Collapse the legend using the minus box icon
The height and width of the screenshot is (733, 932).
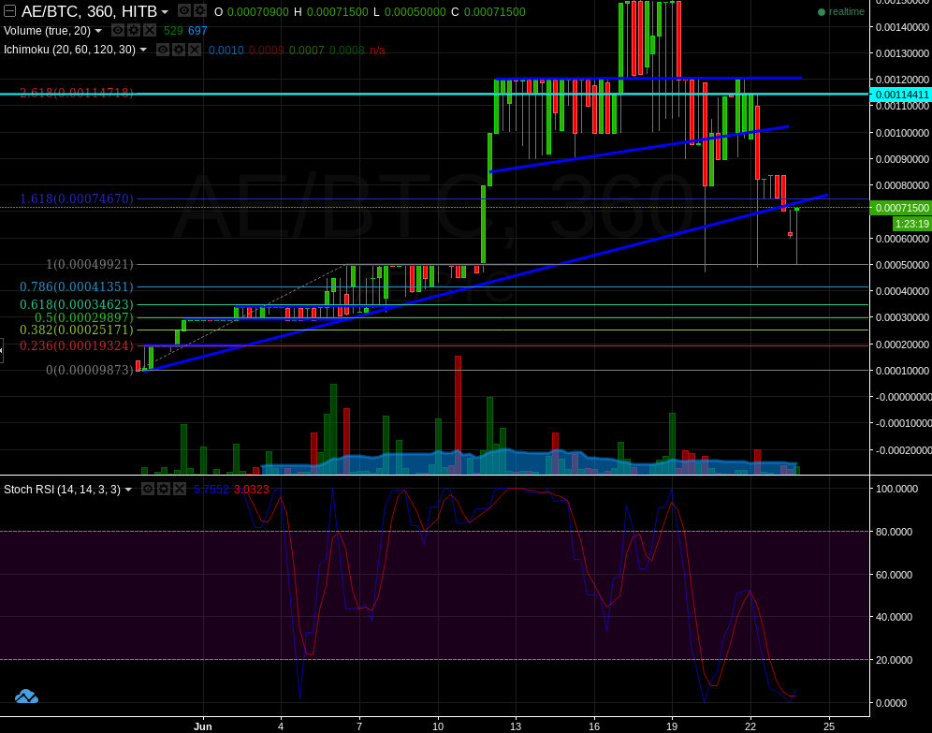click(10, 11)
